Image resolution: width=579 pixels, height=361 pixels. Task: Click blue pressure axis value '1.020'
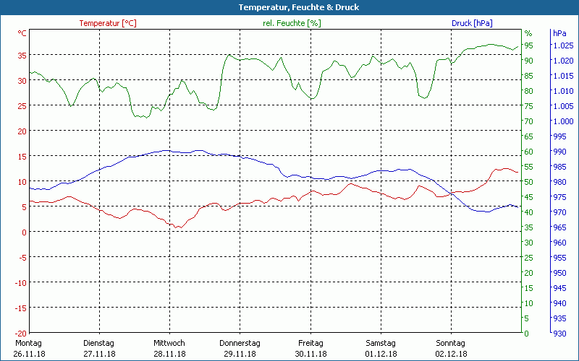tap(563, 61)
